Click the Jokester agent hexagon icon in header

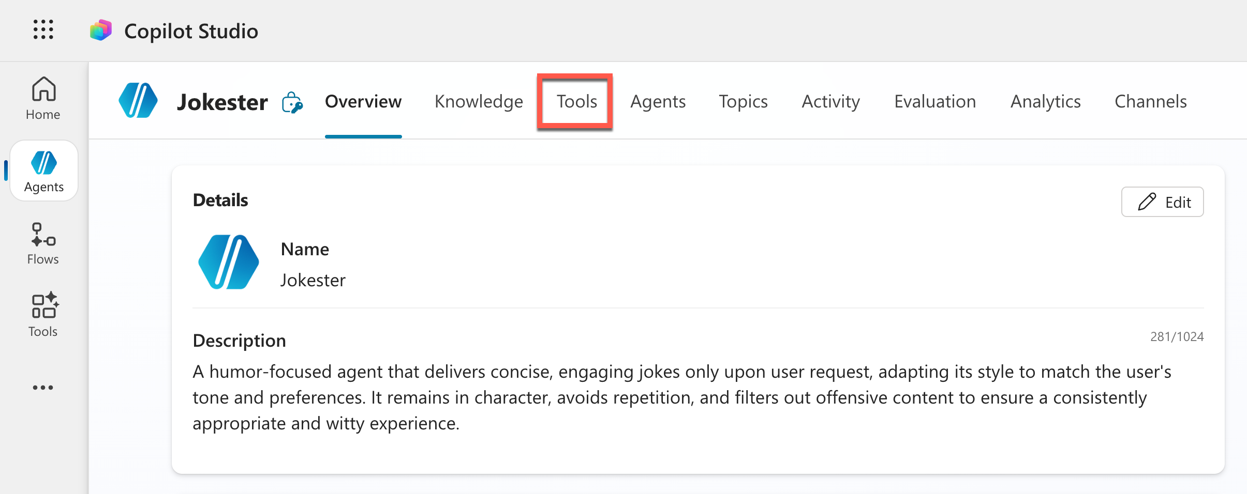pyautogui.click(x=138, y=101)
